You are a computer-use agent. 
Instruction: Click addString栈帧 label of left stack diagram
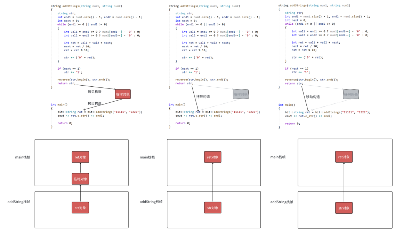tap(19, 202)
